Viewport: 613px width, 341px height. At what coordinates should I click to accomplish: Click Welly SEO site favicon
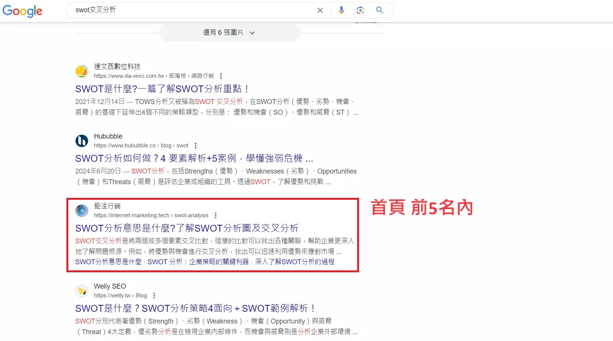pyautogui.click(x=82, y=291)
